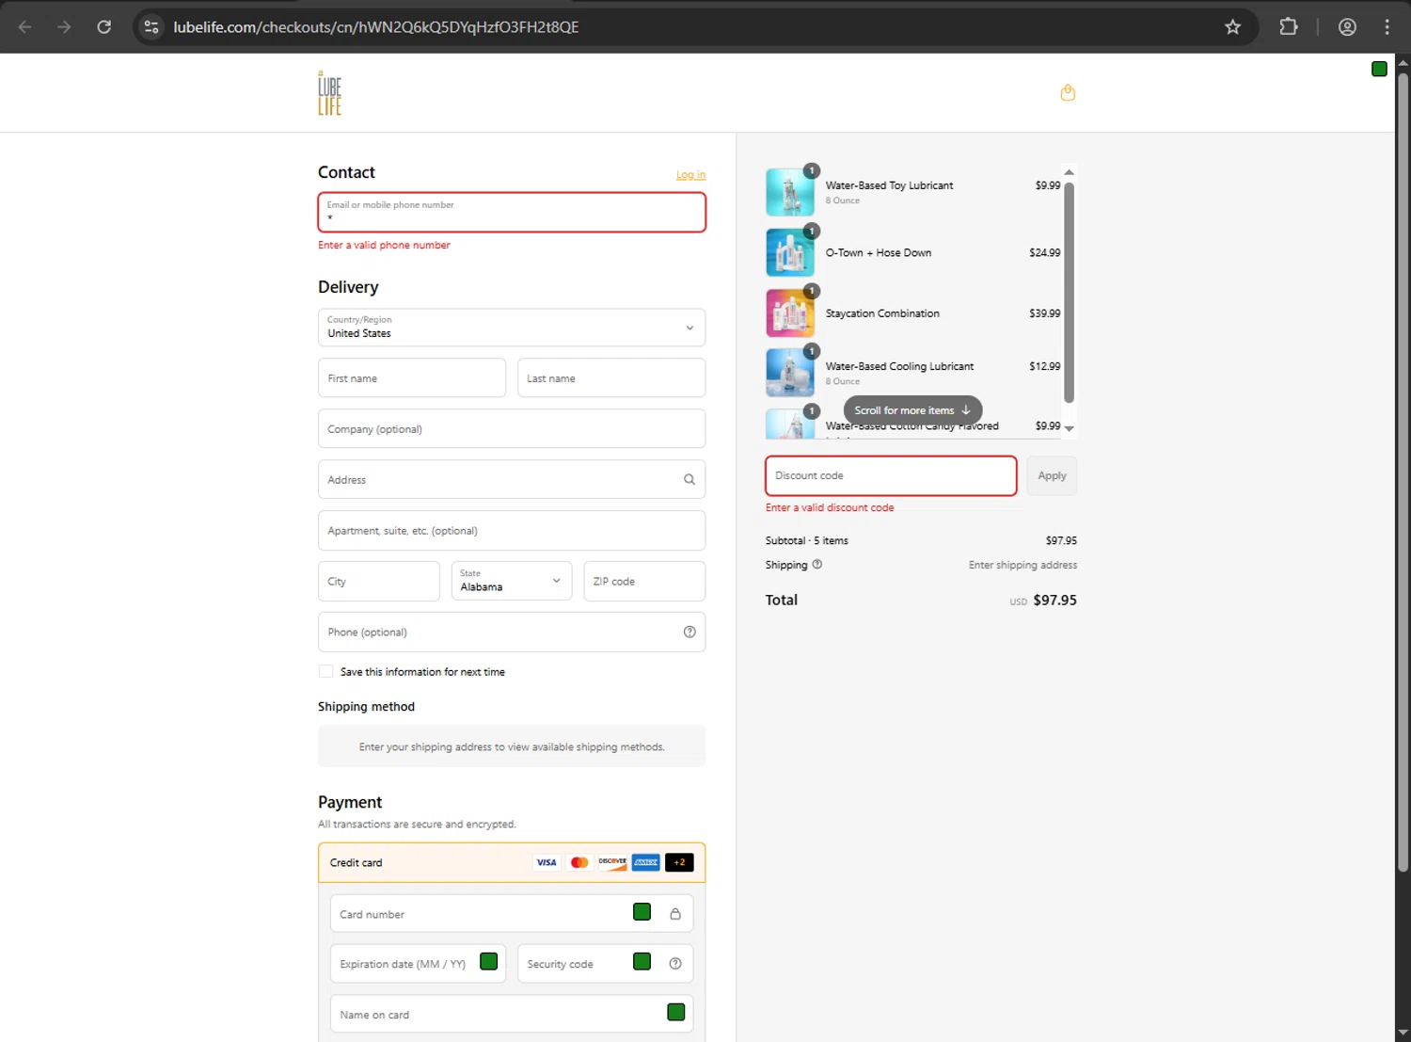View site information icon in address bar
Image resolution: width=1411 pixels, height=1042 pixels.
click(x=151, y=27)
